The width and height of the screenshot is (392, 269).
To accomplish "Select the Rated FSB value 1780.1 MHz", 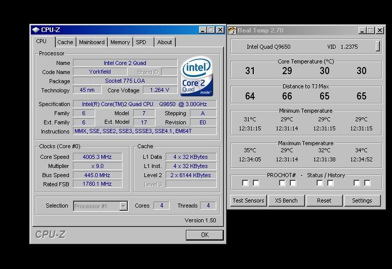I will 98,184.
